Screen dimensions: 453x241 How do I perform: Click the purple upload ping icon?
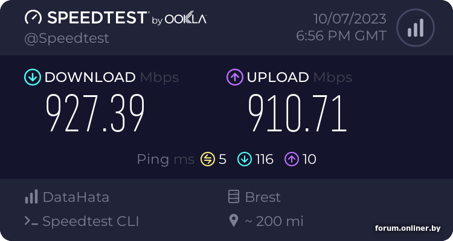(292, 159)
